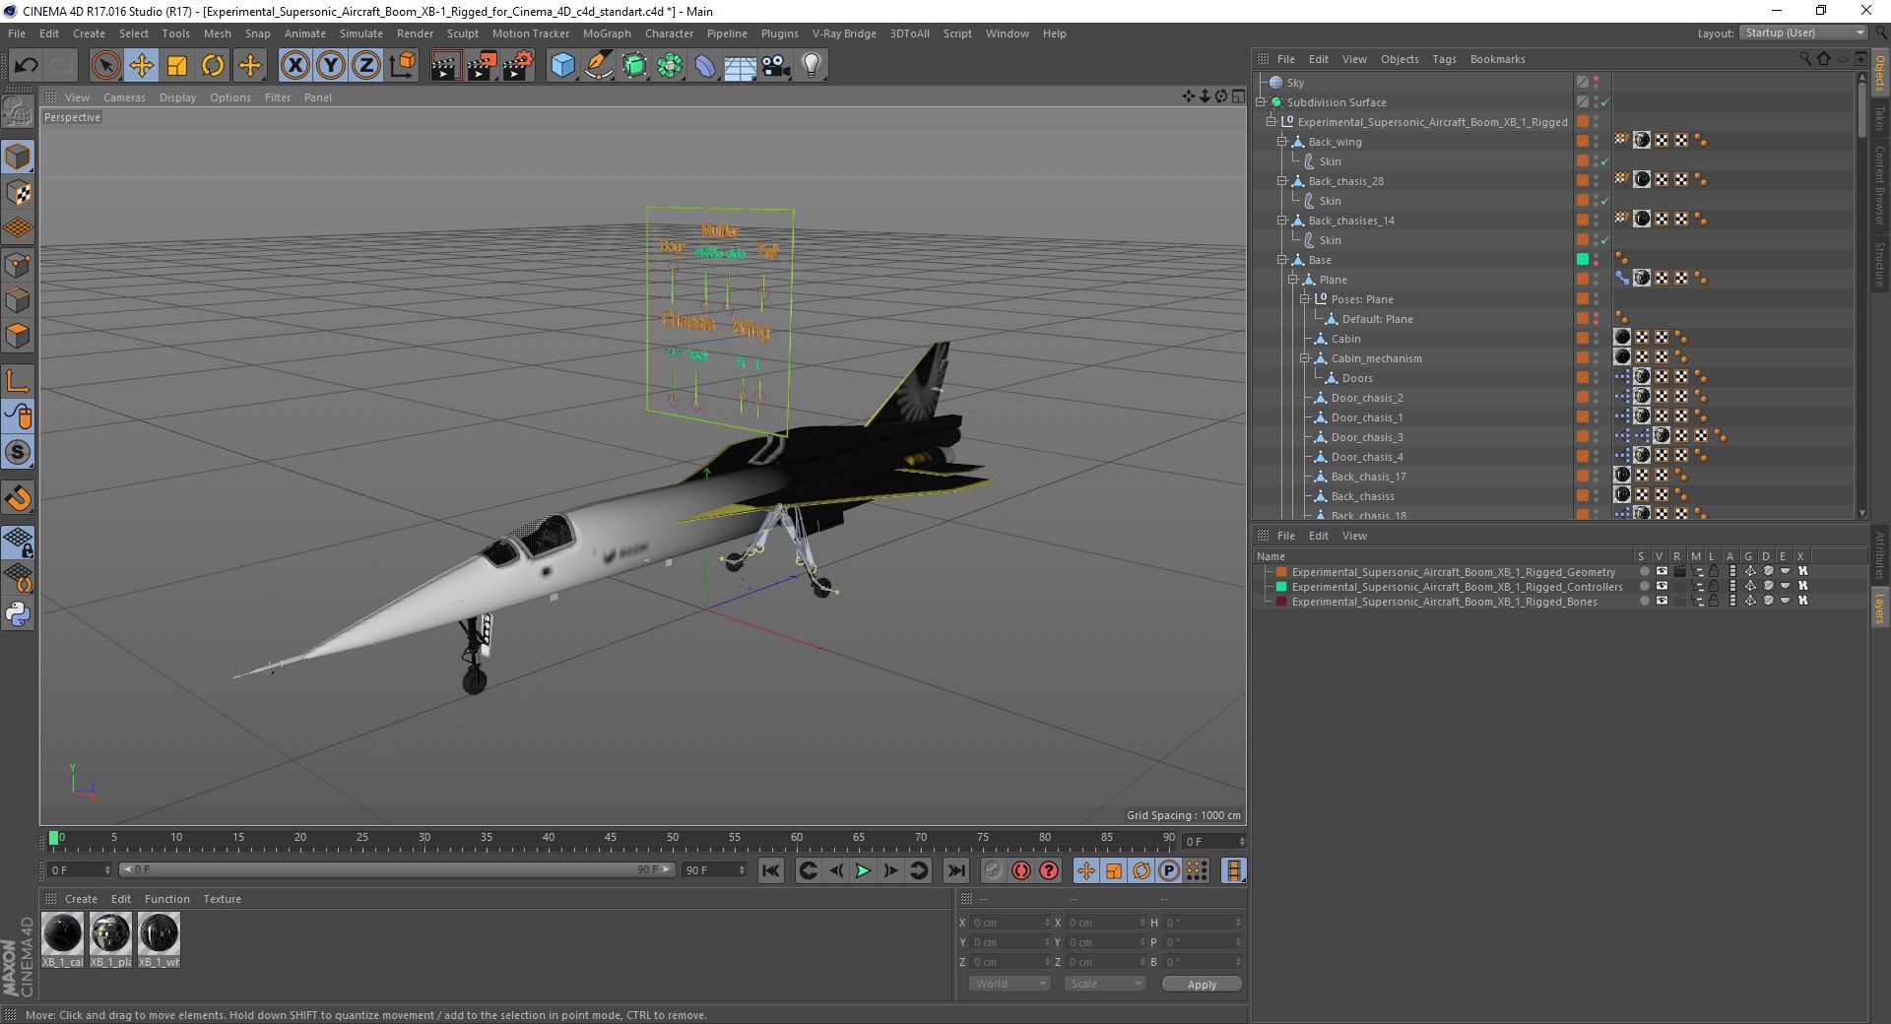Toggle the Snap enable button
Screen dimensions: 1891x1024
coord(18,453)
